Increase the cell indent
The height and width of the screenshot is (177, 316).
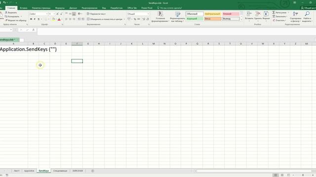pos(83,19)
